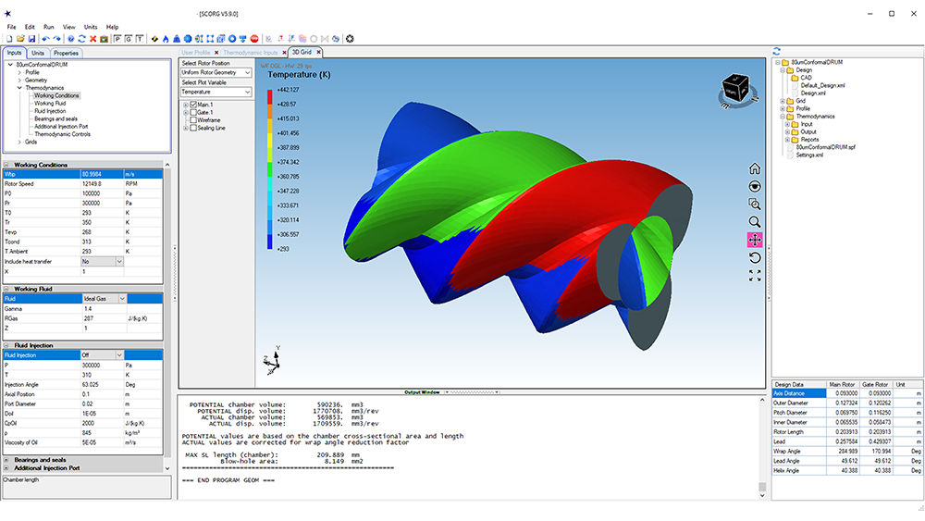Click the highlighted pink pan tool icon
925x521 pixels.
[755, 240]
